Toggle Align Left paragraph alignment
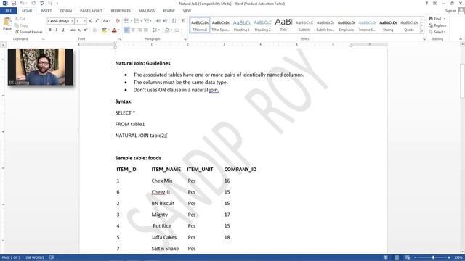Viewport: 465px width, 261px height. click(x=126, y=30)
